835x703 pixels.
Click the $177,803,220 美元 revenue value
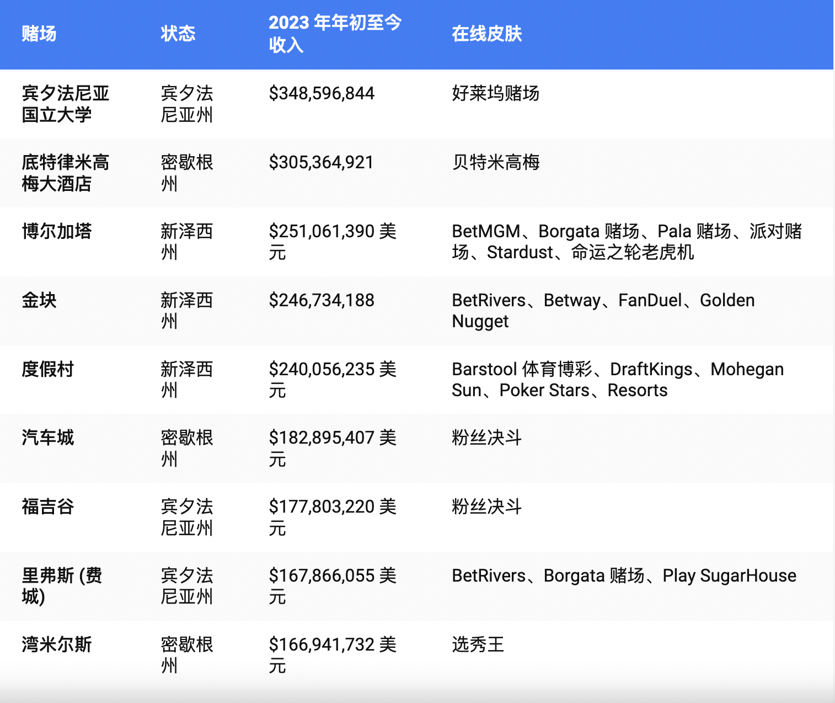point(333,517)
